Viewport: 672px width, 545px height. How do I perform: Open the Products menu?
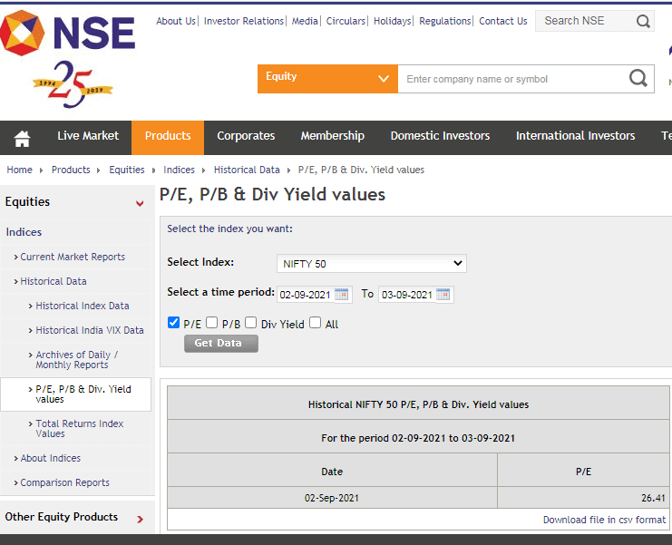click(x=168, y=136)
